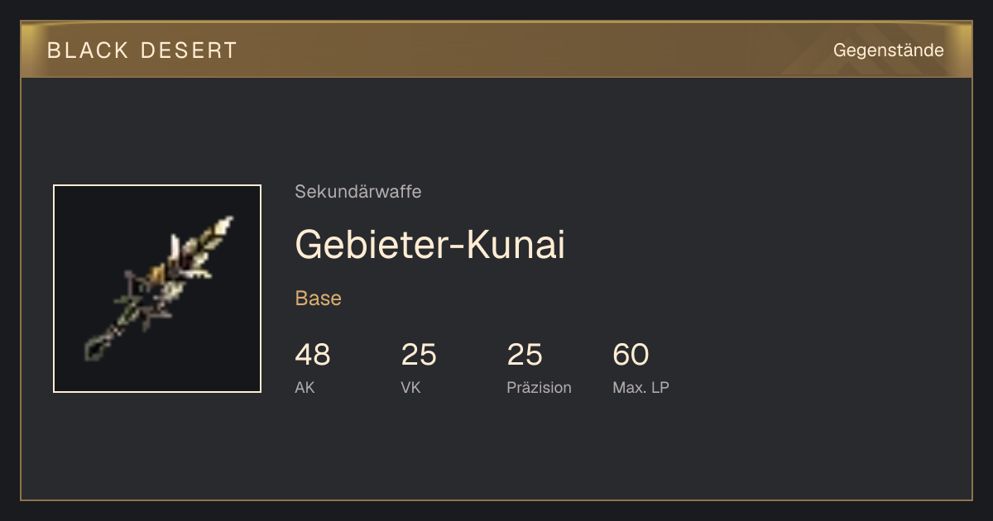Click the 25 value above Präzision
Image resolution: width=993 pixels, height=521 pixels.
coord(525,355)
